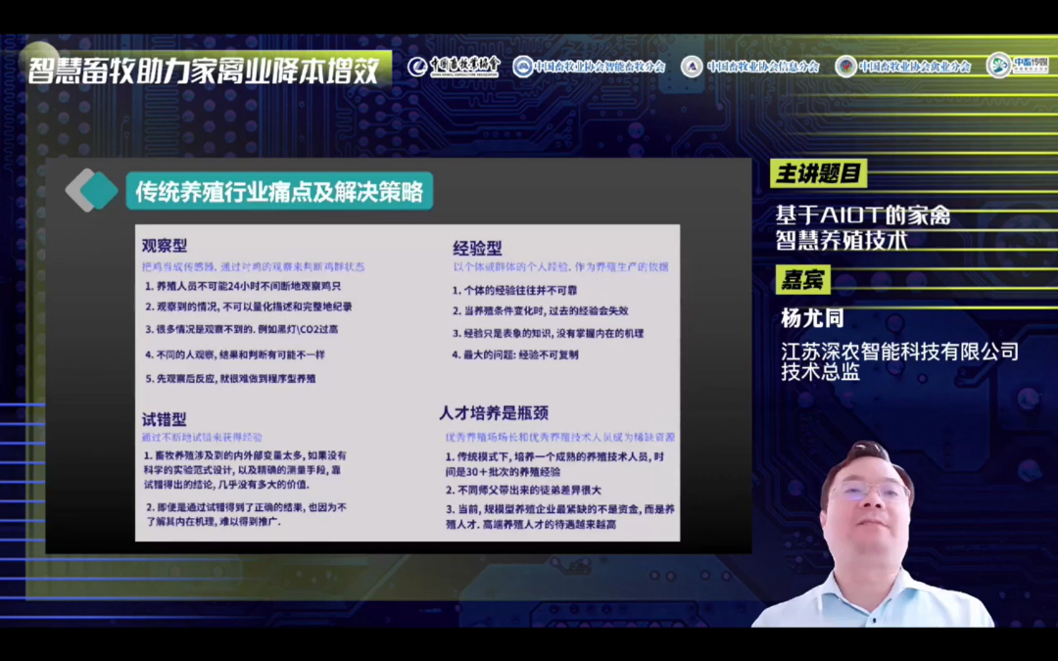The width and height of the screenshot is (1058, 661).
Task: Click the 人才培养是瓶颈 heading
Action: pyautogui.click(x=493, y=414)
